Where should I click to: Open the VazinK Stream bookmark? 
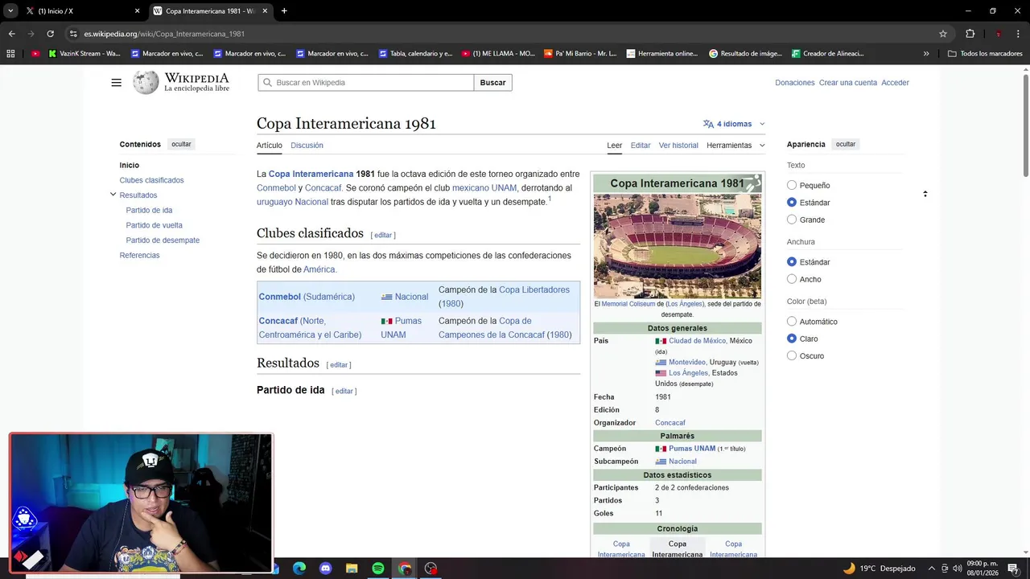pyautogui.click(x=84, y=54)
